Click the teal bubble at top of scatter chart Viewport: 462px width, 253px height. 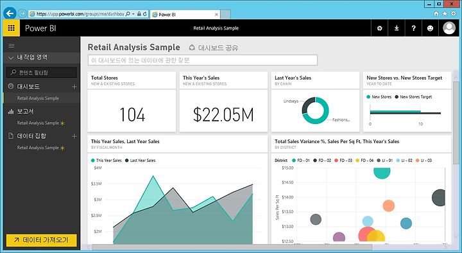click(382, 173)
